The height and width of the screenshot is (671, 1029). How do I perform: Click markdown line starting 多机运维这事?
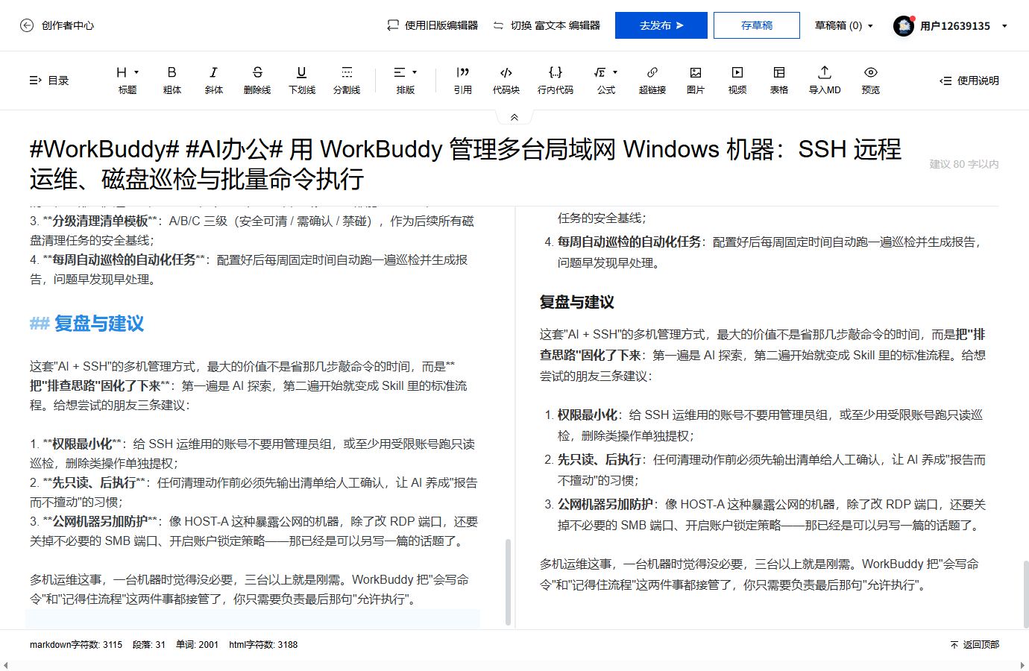click(249, 590)
